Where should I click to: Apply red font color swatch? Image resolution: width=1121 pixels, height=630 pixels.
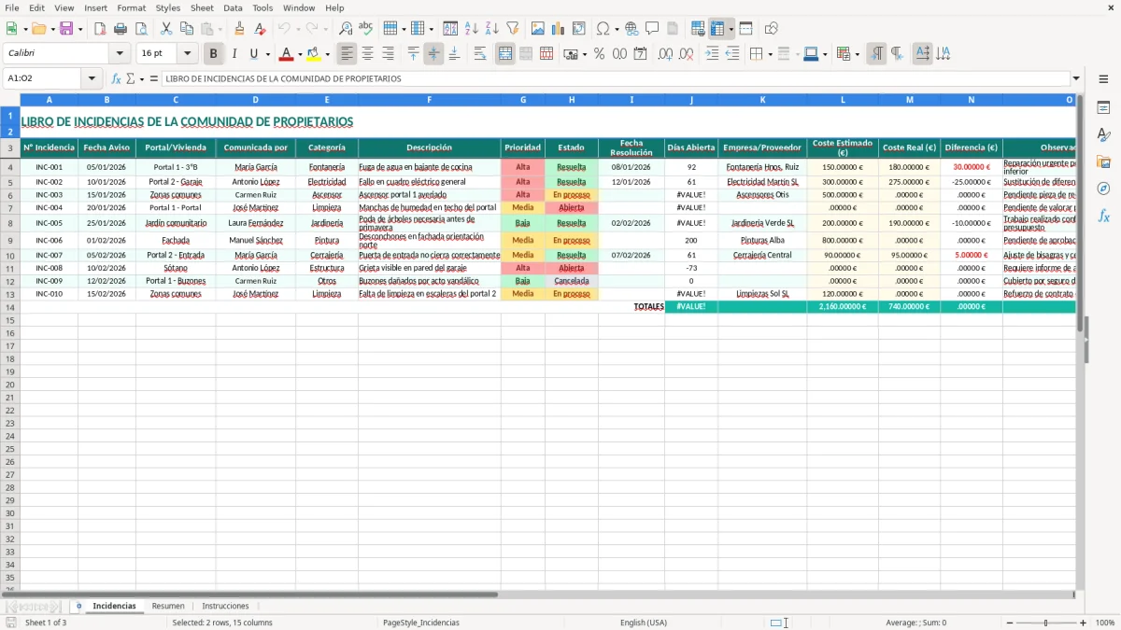[287, 54]
